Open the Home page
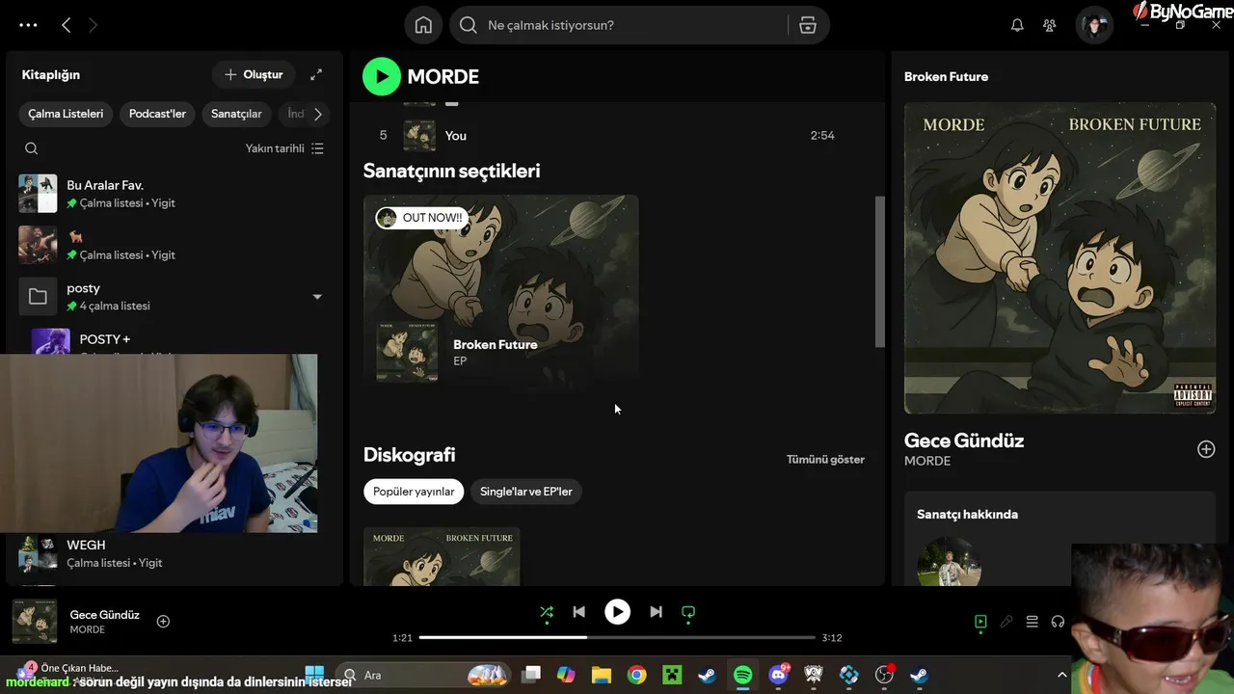Image resolution: width=1234 pixels, height=694 pixels. coord(423,25)
